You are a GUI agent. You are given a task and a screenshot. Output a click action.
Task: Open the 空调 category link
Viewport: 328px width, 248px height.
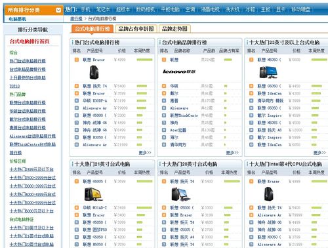(190, 10)
